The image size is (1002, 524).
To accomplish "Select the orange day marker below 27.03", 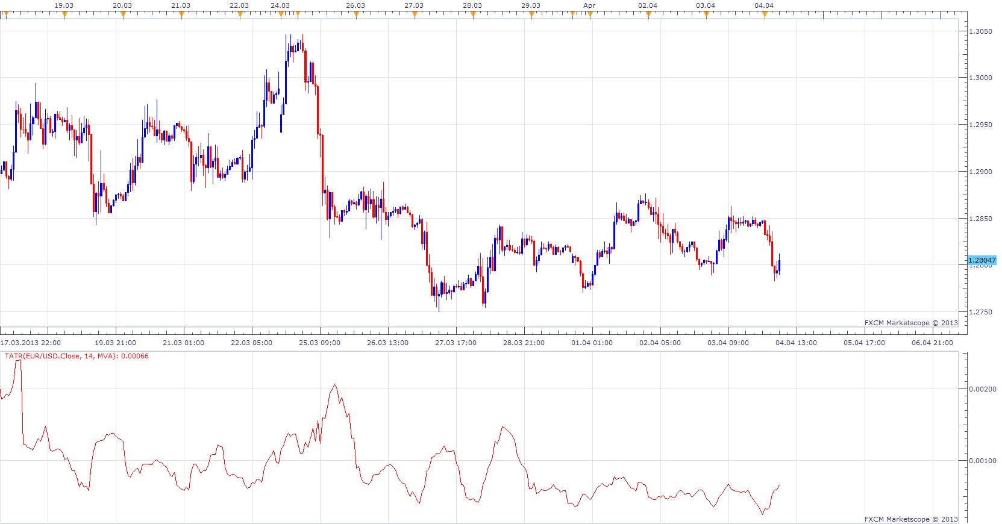I will 415,15.
